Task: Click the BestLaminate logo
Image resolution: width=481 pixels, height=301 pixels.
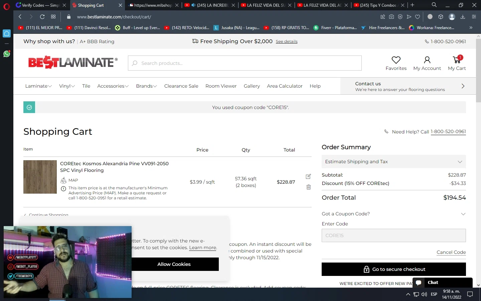Action: (73, 62)
